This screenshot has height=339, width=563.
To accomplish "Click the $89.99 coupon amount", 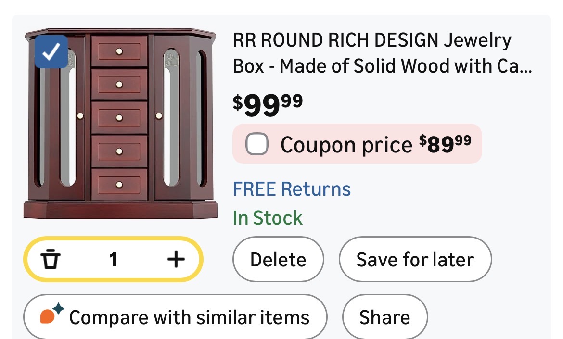I will click(445, 144).
